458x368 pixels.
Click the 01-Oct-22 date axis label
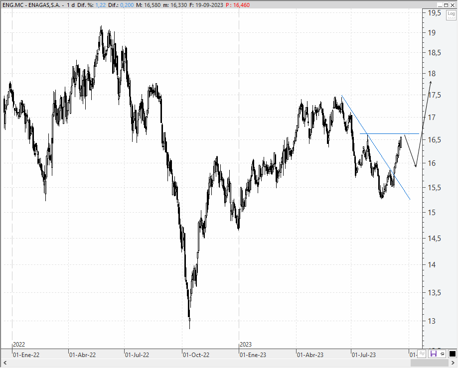point(196,355)
